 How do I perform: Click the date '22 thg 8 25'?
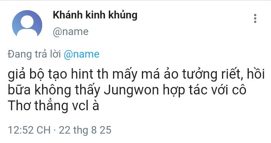pyautogui.click(x=85, y=130)
